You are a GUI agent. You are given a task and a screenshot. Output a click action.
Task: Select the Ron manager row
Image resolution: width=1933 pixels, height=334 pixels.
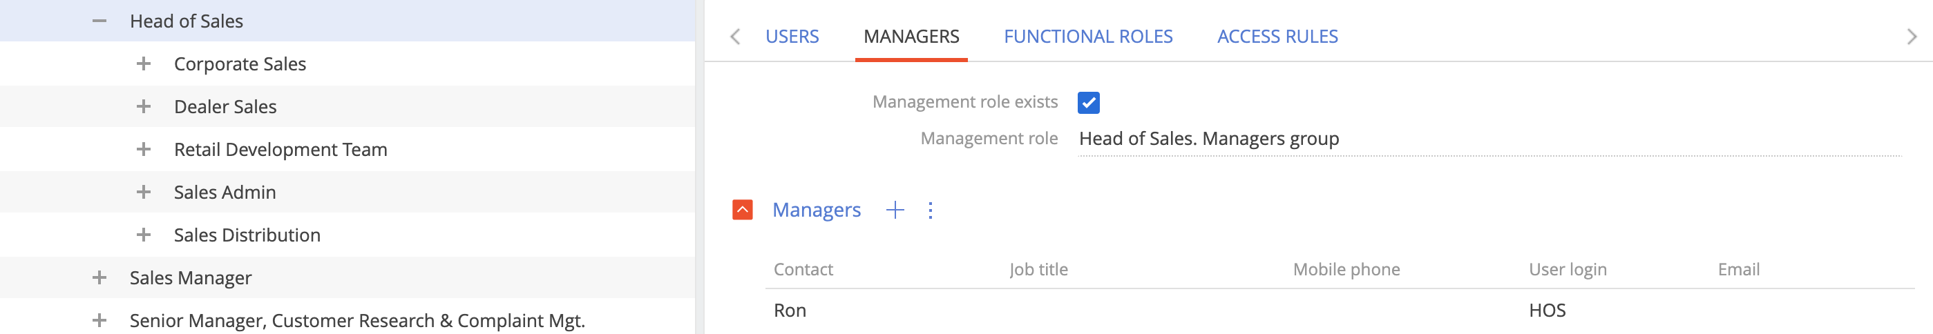tap(1340, 310)
